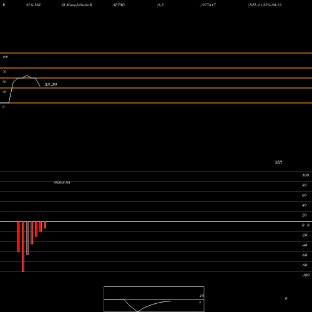312x312 pixels.
Task: Click the '(NFL-11.35%-30-12' symbol label
Action: [x=265, y=5]
